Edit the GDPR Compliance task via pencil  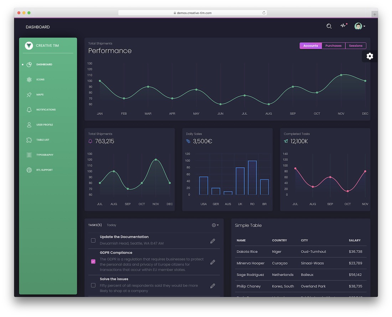click(x=212, y=262)
